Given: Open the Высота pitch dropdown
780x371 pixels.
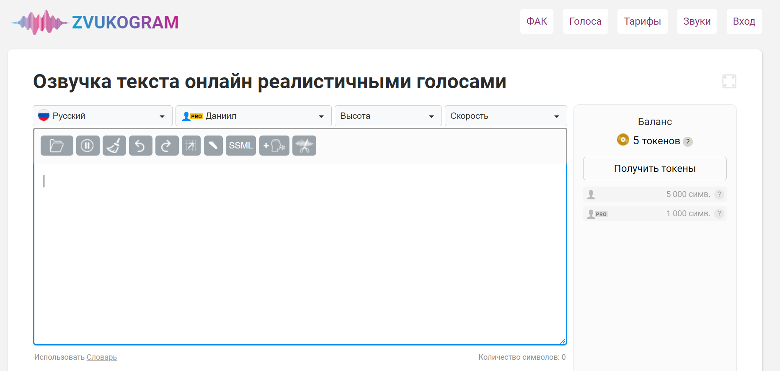Looking at the screenshot, I should pos(388,116).
